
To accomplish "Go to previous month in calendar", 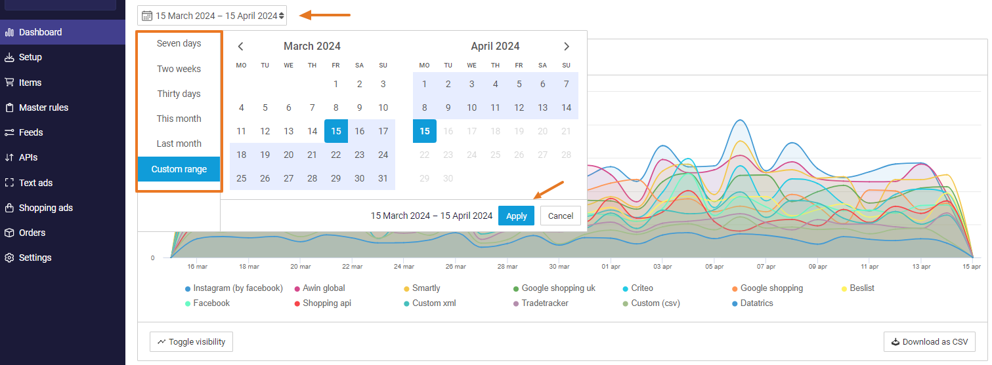I will pos(241,47).
